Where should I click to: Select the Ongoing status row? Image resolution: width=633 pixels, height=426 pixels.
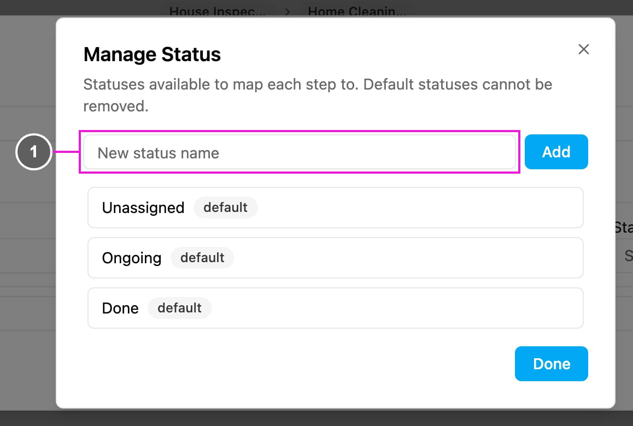click(336, 258)
